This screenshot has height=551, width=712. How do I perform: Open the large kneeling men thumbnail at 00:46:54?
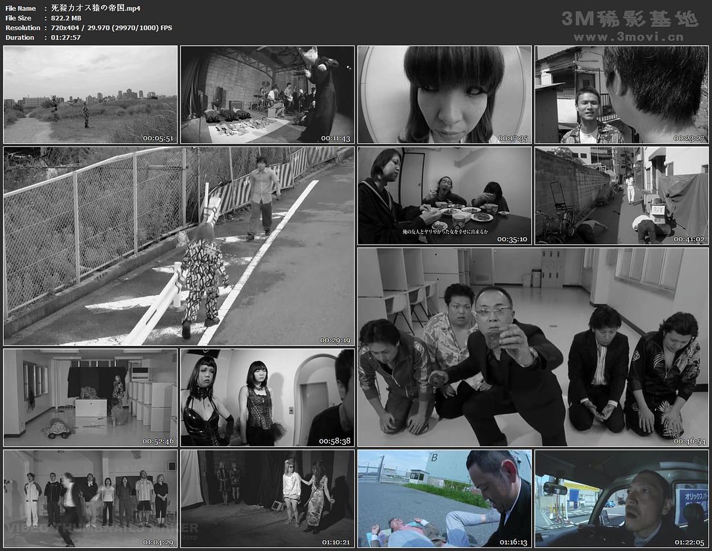[x=533, y=347]
